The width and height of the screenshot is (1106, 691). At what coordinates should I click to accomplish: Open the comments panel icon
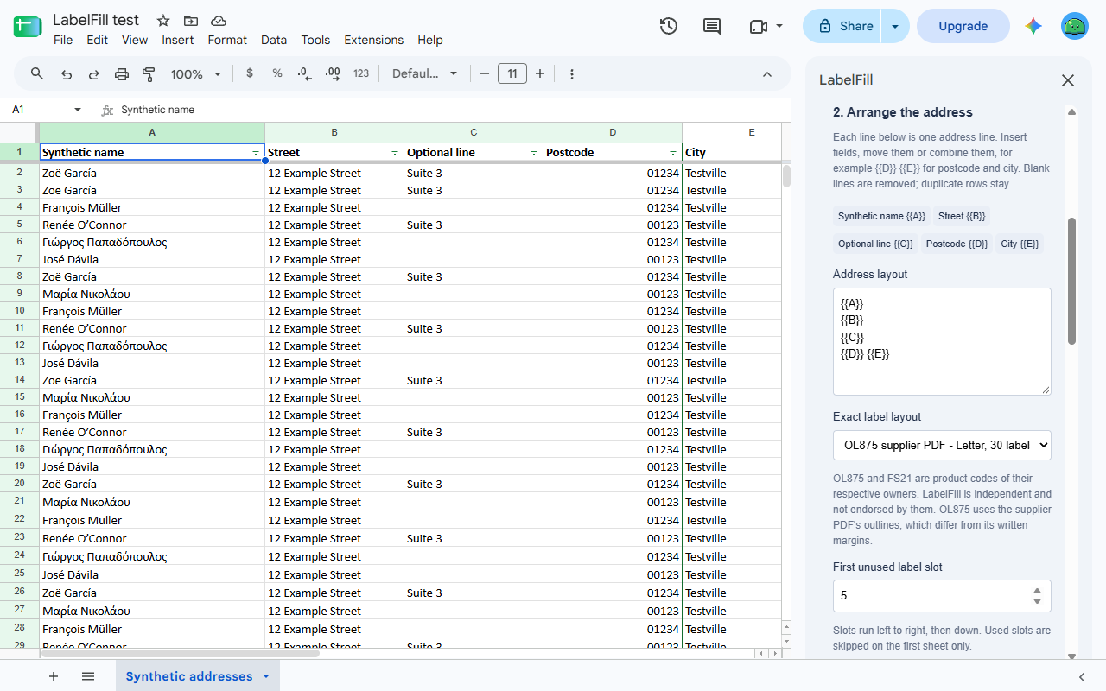(712, 26)
